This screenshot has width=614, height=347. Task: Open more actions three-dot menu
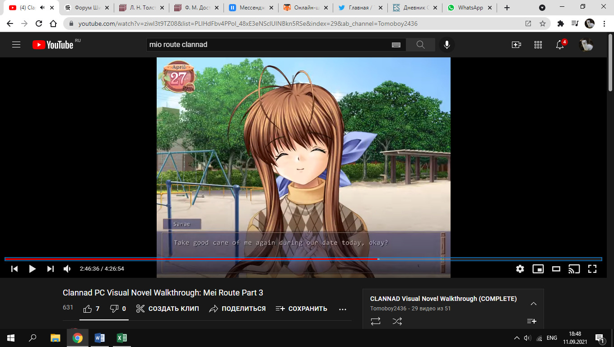(x=343, y=309)
